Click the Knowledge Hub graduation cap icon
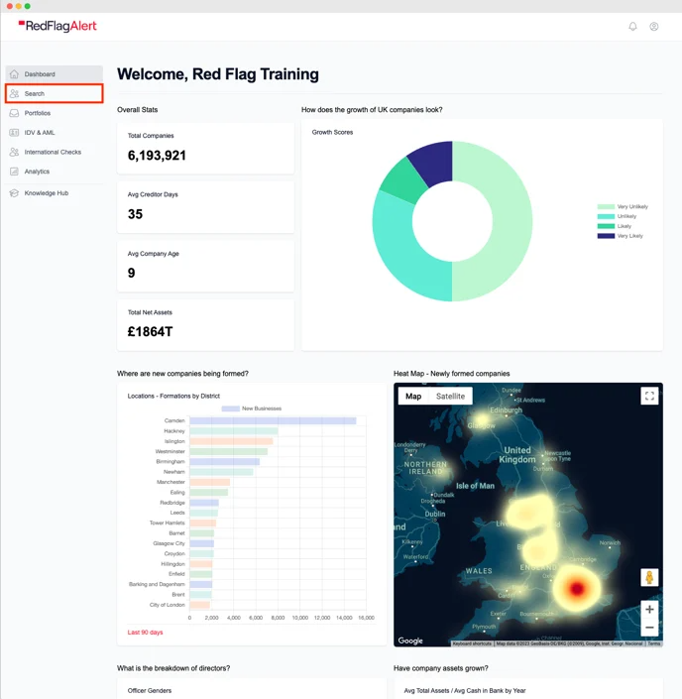This screenshot has width=682, height=699. pyautogui.click(x=14, y=193)
